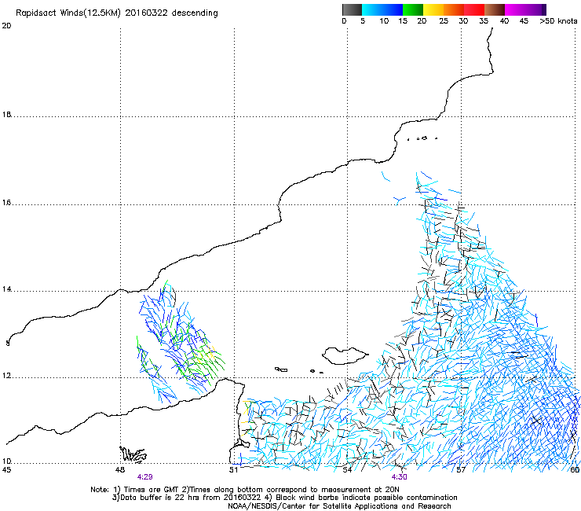Click the small scribbled islands near 10N 48E
Image resolution: width=581 pixels, height=511 pixels.
pos(133,454)
